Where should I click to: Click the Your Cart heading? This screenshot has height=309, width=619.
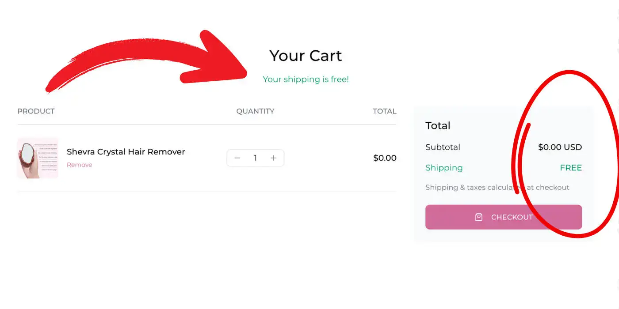(306, 56)
